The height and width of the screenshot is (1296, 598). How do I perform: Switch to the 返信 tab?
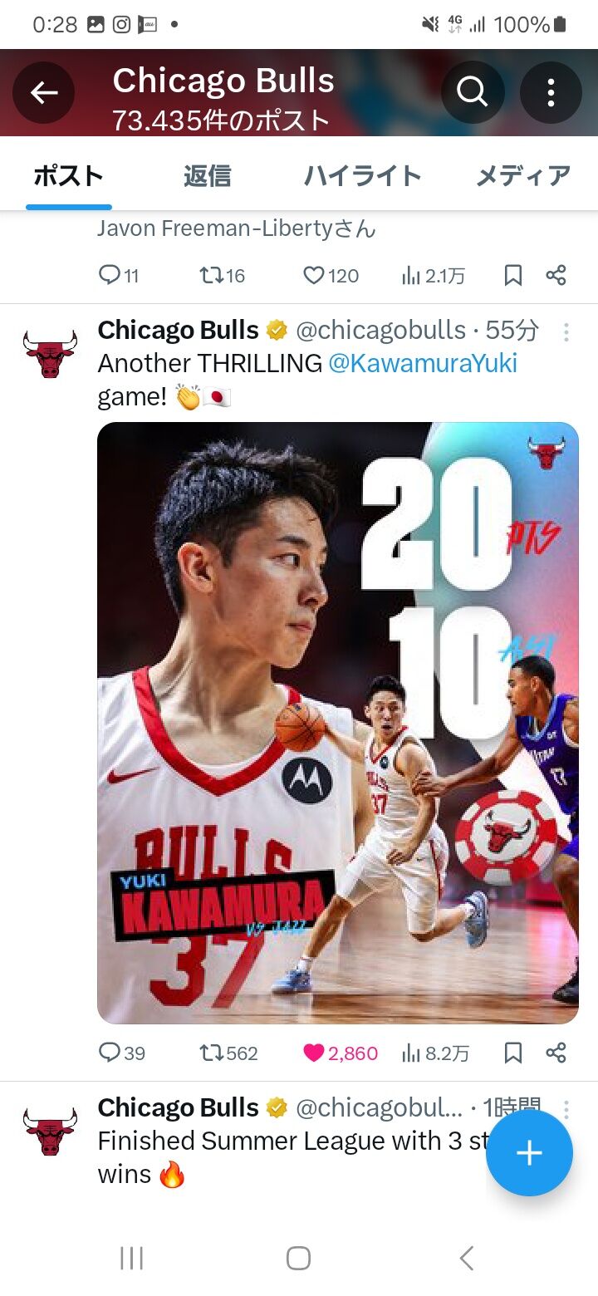(x=207, y=176)
